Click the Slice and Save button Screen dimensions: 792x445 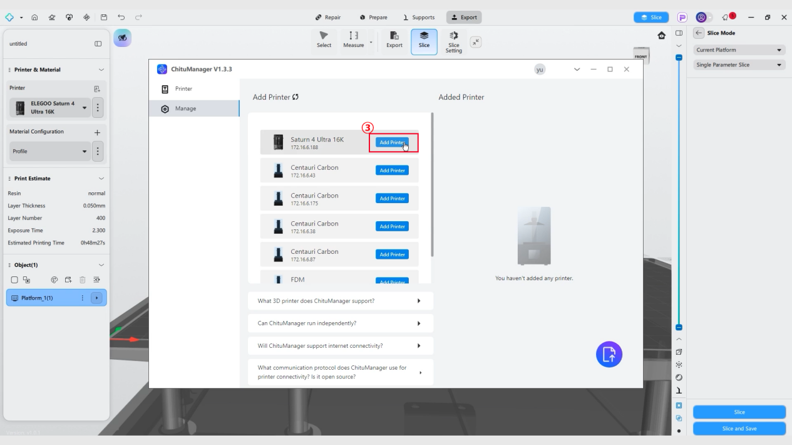pos(739,428)
